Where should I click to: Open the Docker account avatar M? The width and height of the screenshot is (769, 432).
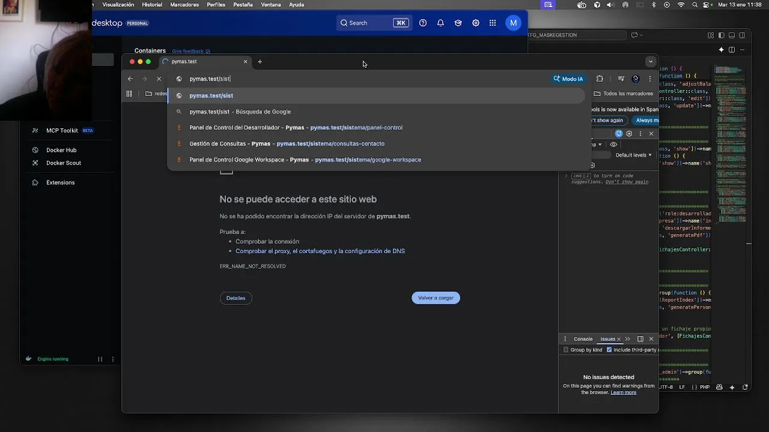coord(513,23)
